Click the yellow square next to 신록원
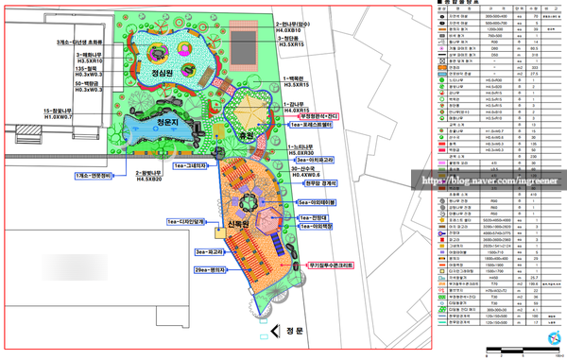The width and height of the screenshot is (567, 360). pyautogui.click(x=220, y=232)
